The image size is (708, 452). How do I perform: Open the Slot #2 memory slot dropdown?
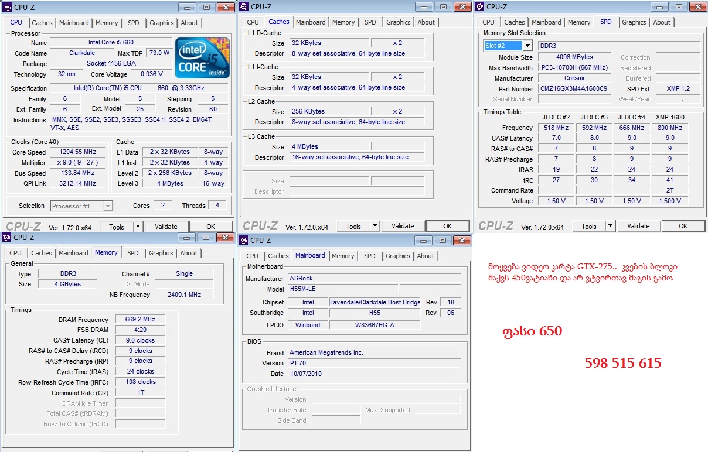(x=527, y=46)
